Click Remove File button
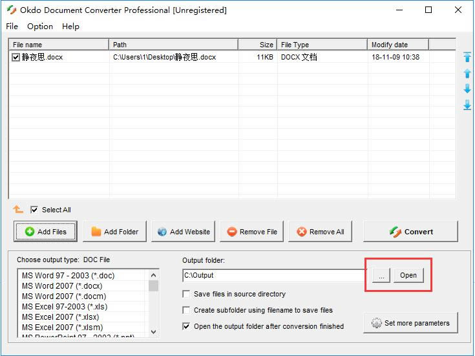This screenshot has width=475, height=356. [x=251, y=232]
